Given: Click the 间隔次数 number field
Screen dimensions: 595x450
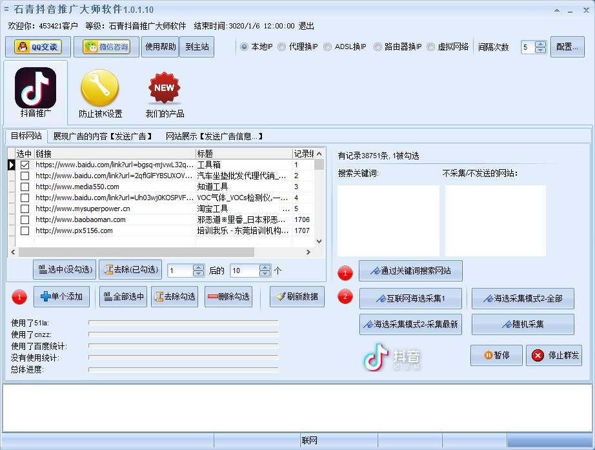Looking at the screenshot, I should click(x=528, y=47).
